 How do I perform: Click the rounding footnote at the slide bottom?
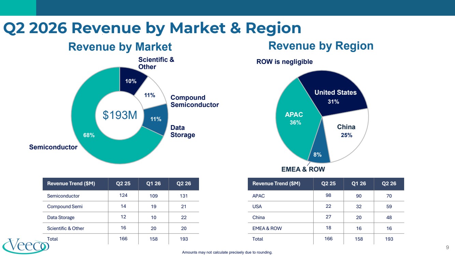(227, 253)
